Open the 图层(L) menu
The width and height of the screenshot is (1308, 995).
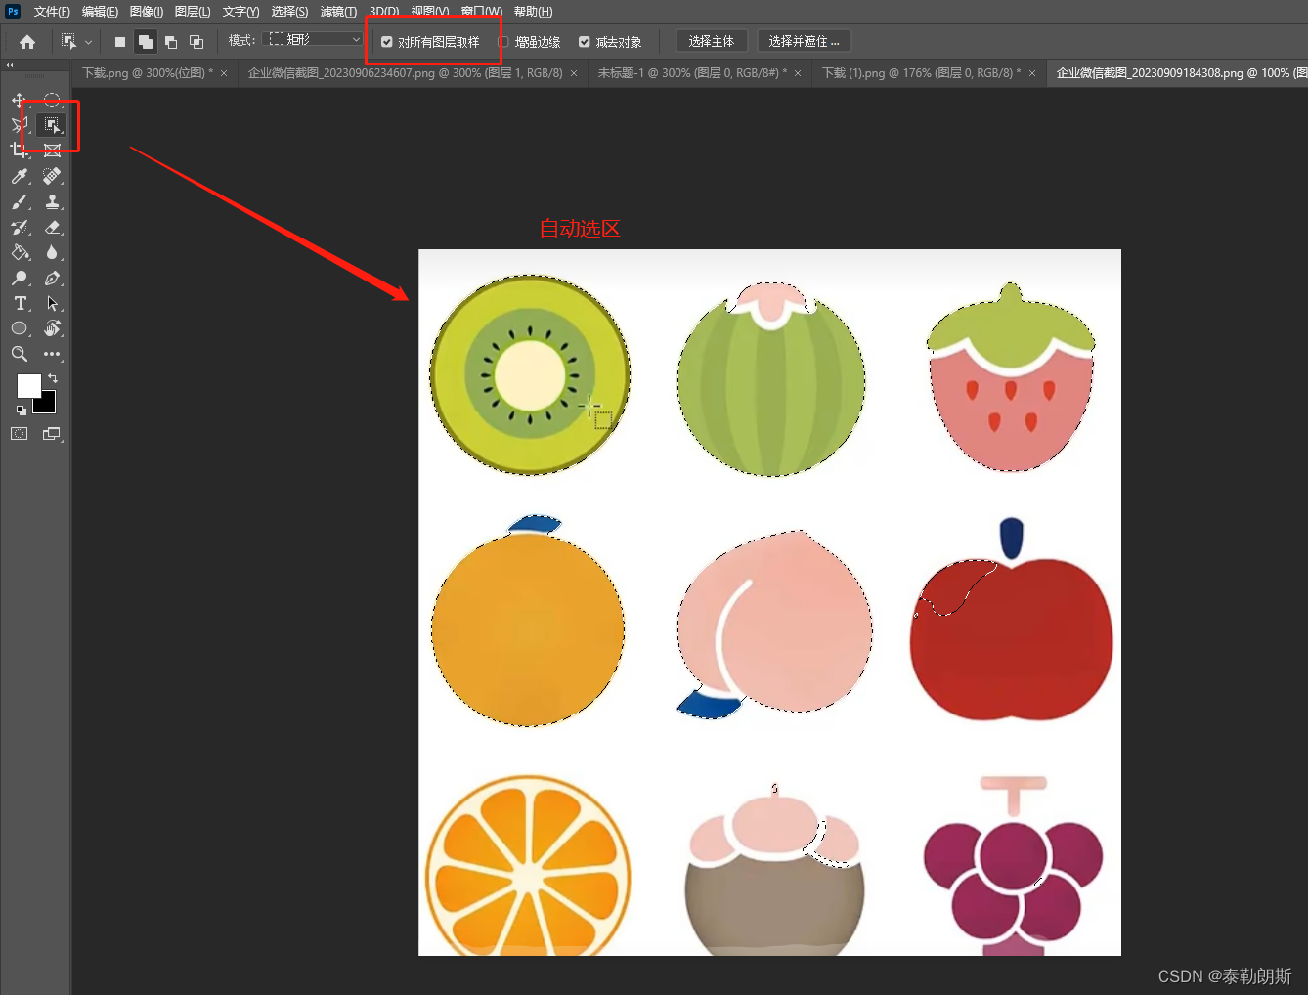pos(193,12)
